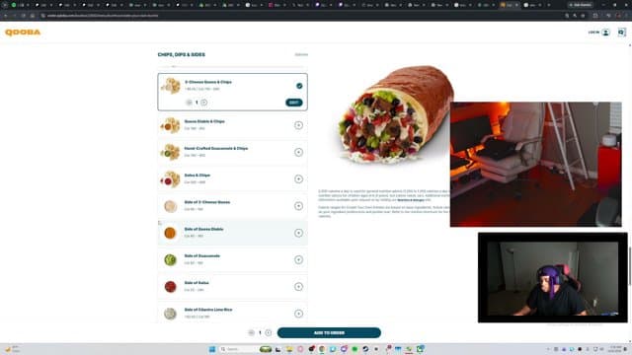Add Side of Salsa
Image resolution: width=632 pixels, height=355 pixels.
click(x=298, y=287)
